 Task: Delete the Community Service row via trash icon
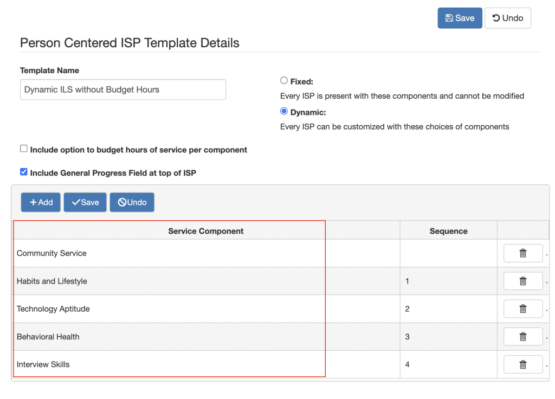[522, 253]
